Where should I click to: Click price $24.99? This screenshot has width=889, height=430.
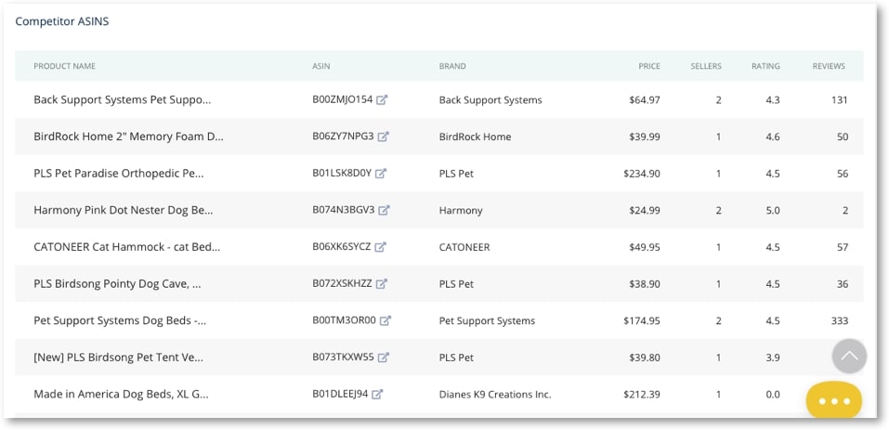point(645,211)
